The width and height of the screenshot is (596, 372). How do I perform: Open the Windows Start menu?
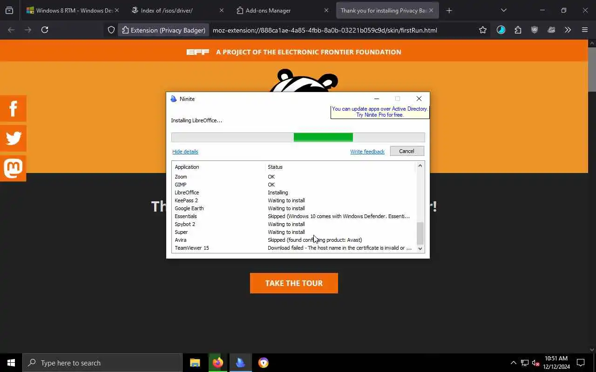point(11,363)
